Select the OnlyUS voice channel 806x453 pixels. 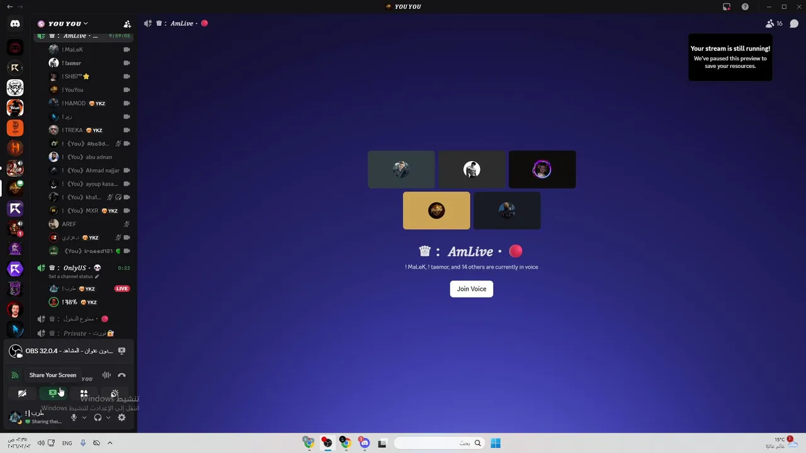coord(83,268)
